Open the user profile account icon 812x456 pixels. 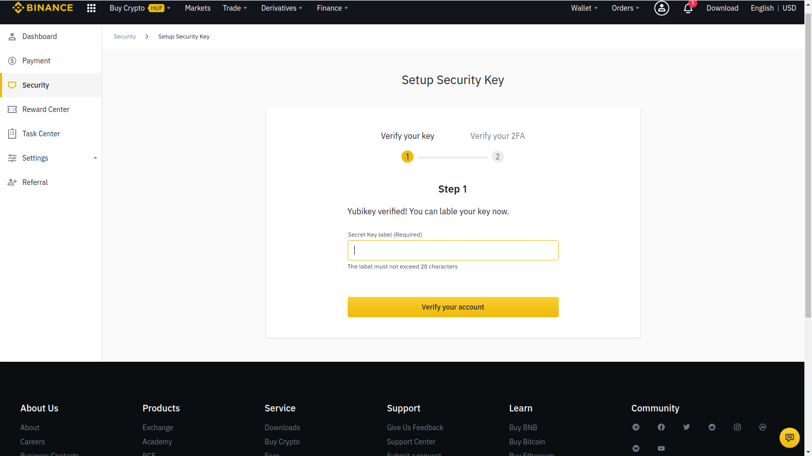[x=661, y=8]
